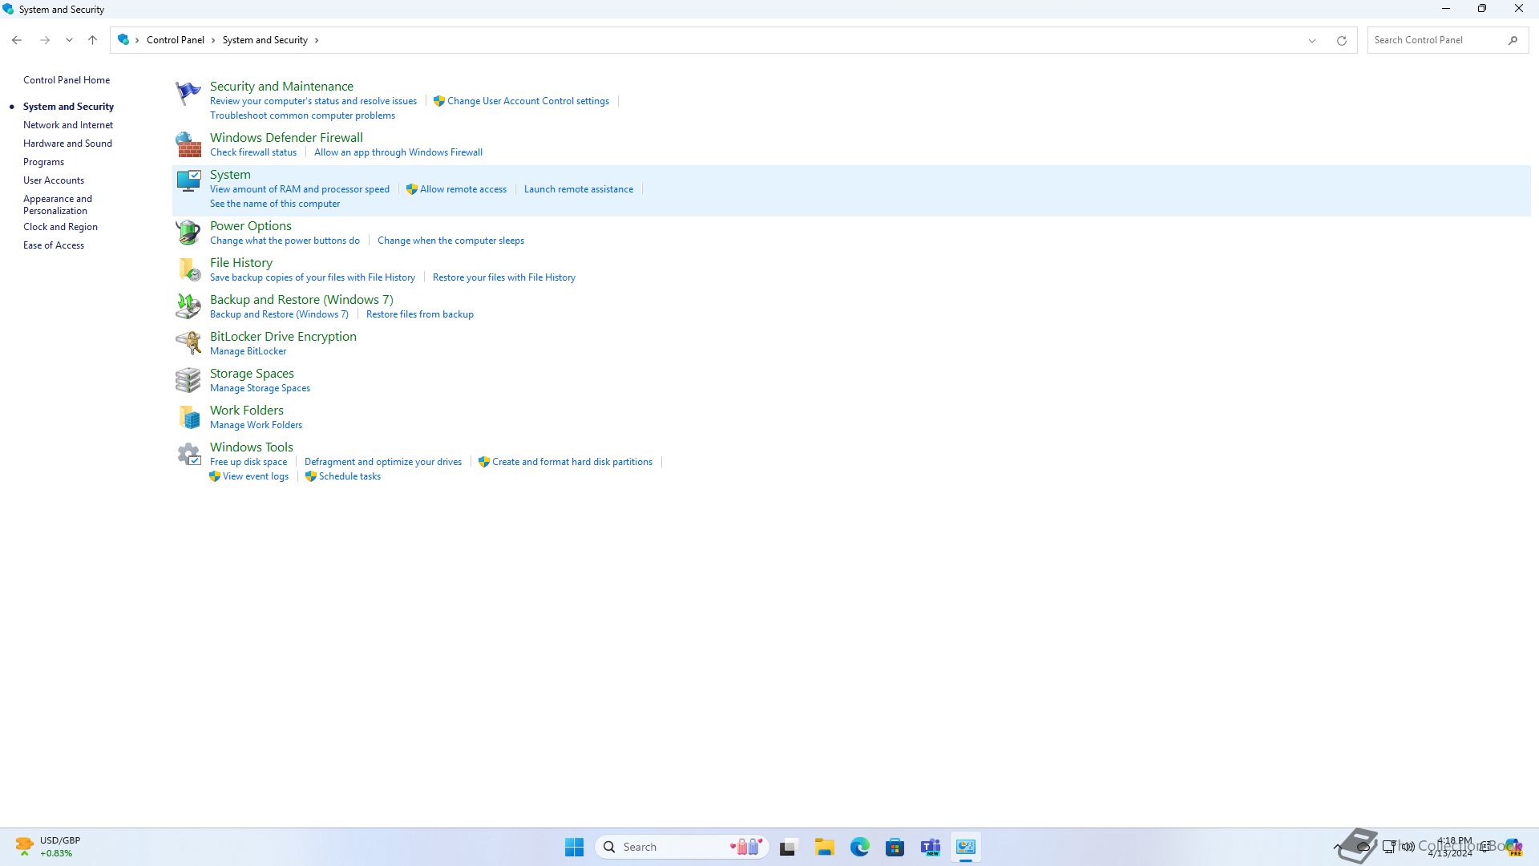Click View event logs link
Screen dimensions: 1539x866
click(x=256, y=476)
